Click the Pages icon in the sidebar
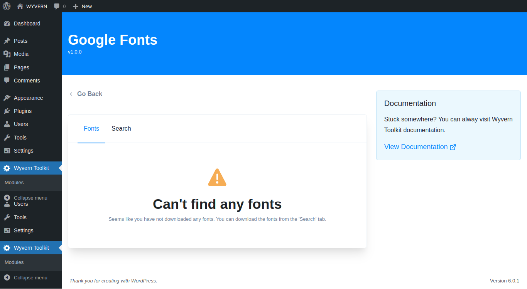This screenshot has width=527, height=289. (7, 67)
